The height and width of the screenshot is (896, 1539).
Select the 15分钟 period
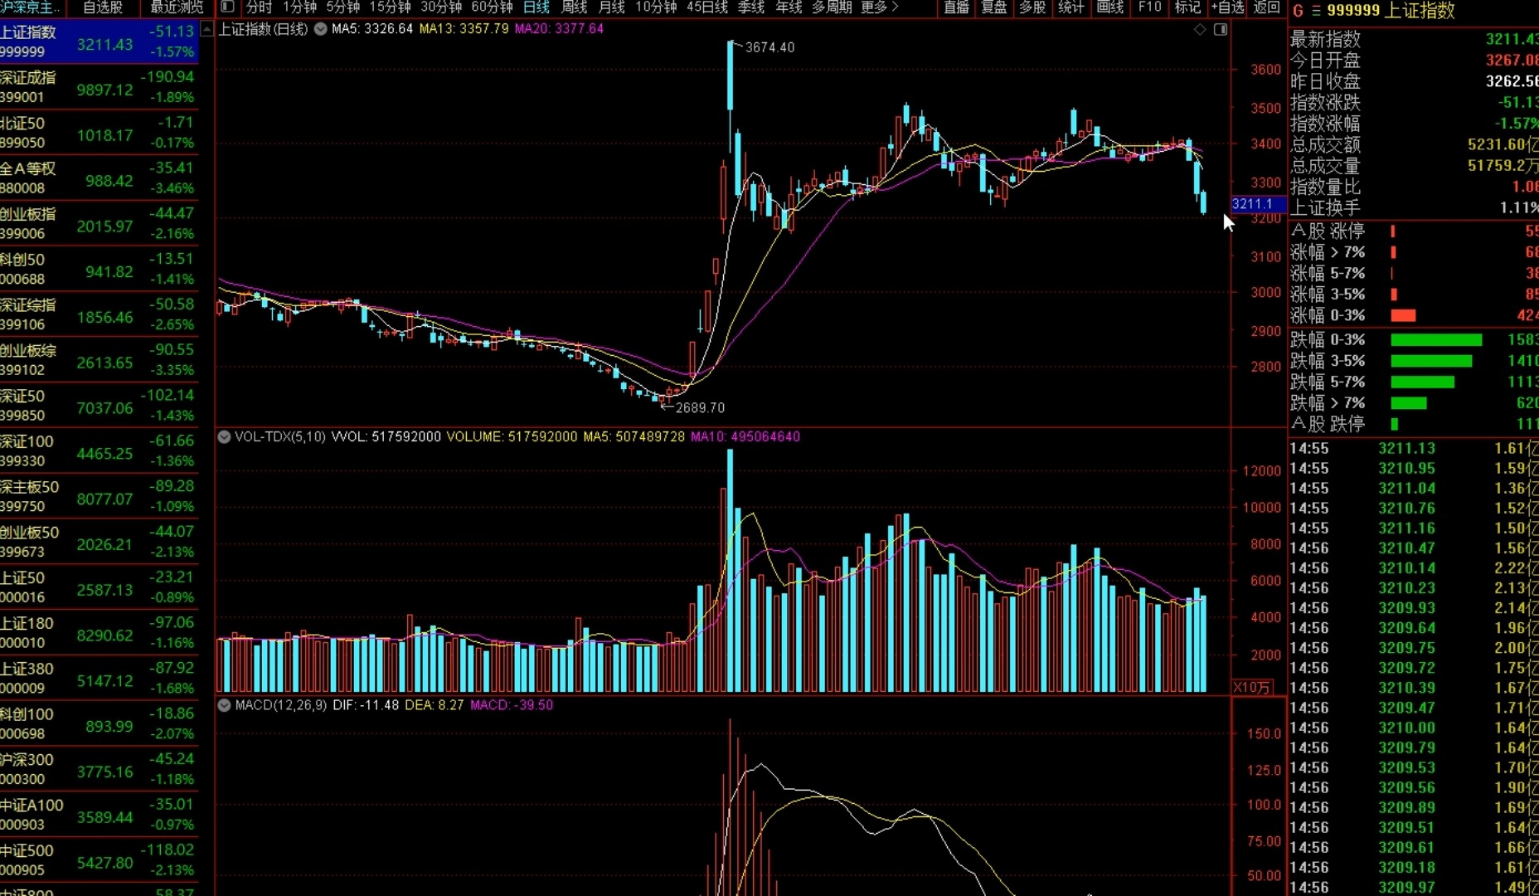(390, 7)
